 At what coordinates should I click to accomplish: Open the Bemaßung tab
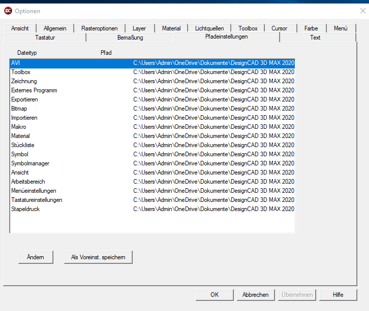pos(130,38)
